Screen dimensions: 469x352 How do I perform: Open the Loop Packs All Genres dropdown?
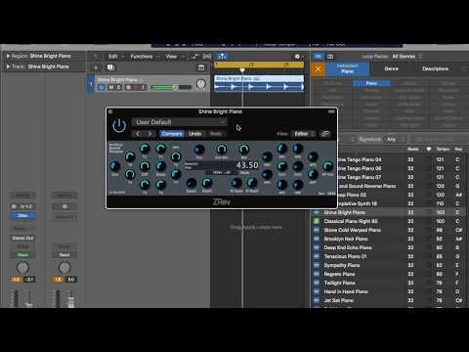point(406,57)
